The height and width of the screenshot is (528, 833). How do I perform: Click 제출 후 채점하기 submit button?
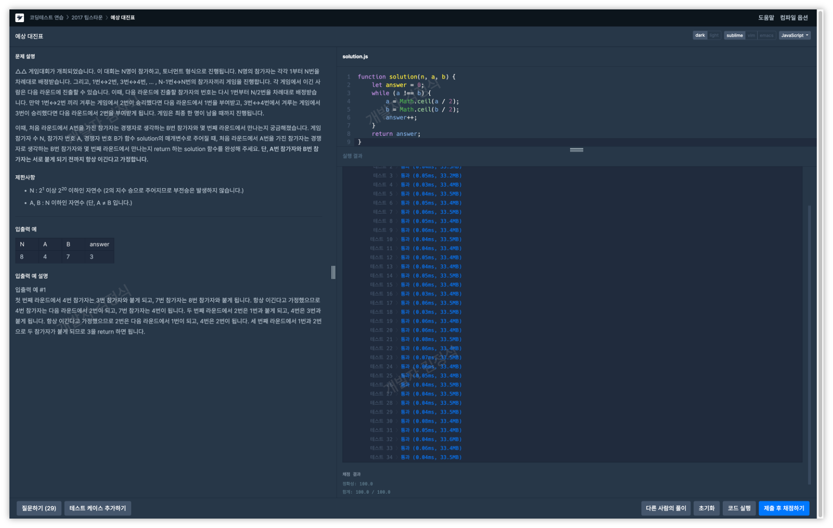(784, 508)
